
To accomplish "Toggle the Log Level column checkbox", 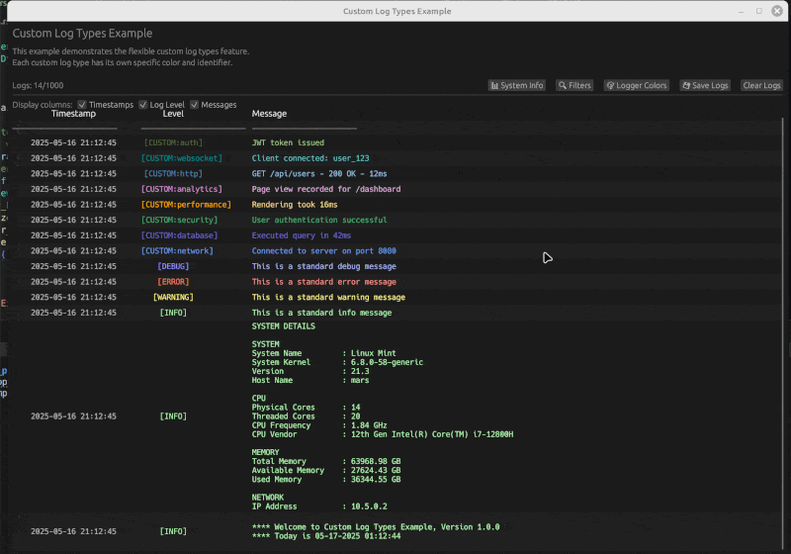I will pyautogui.click(x=143, y=104).
